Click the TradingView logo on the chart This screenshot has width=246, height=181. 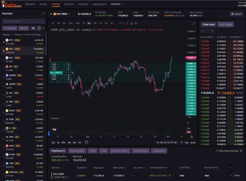[x=54, y=129]
